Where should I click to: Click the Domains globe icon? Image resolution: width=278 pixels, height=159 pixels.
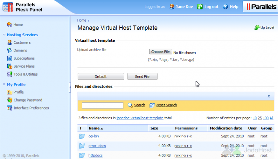click(10, 50)
